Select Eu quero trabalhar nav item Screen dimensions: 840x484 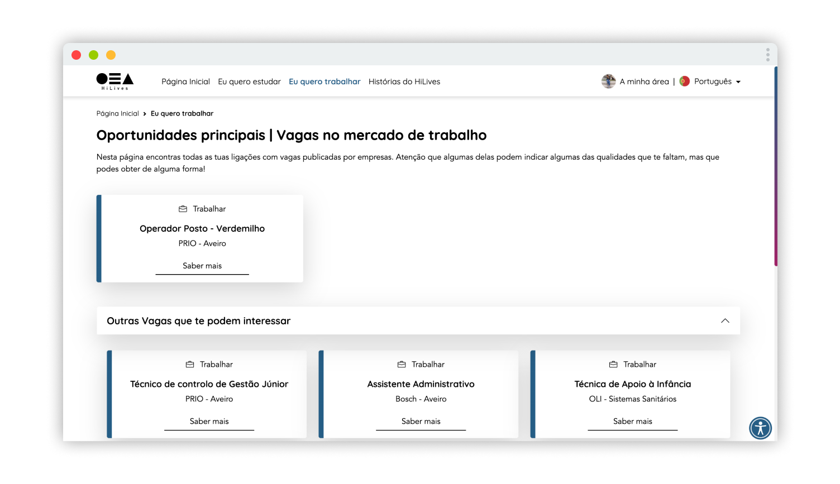(x=324, y=82)
